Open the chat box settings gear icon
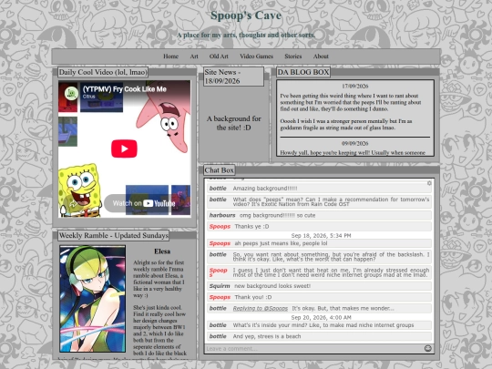Screen dimensions: 492x369 point(429,183)
